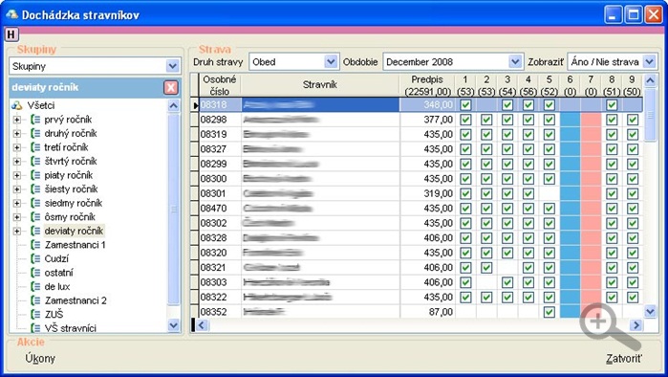Click the row selector beside 08299

pyautogui.click(x=195, y=165)
